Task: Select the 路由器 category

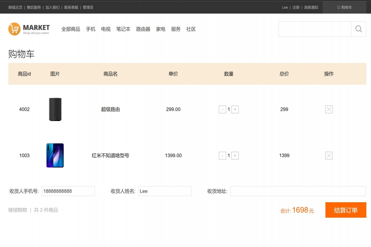Action: 143,29
